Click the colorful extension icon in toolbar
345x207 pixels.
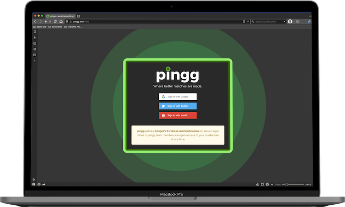coord(309,22)
